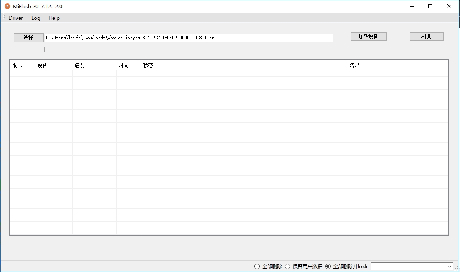
Task: Click the 加载设备 button
Action: [368, 36]
